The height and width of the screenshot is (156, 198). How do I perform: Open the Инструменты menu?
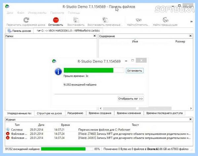pos(37,13)
